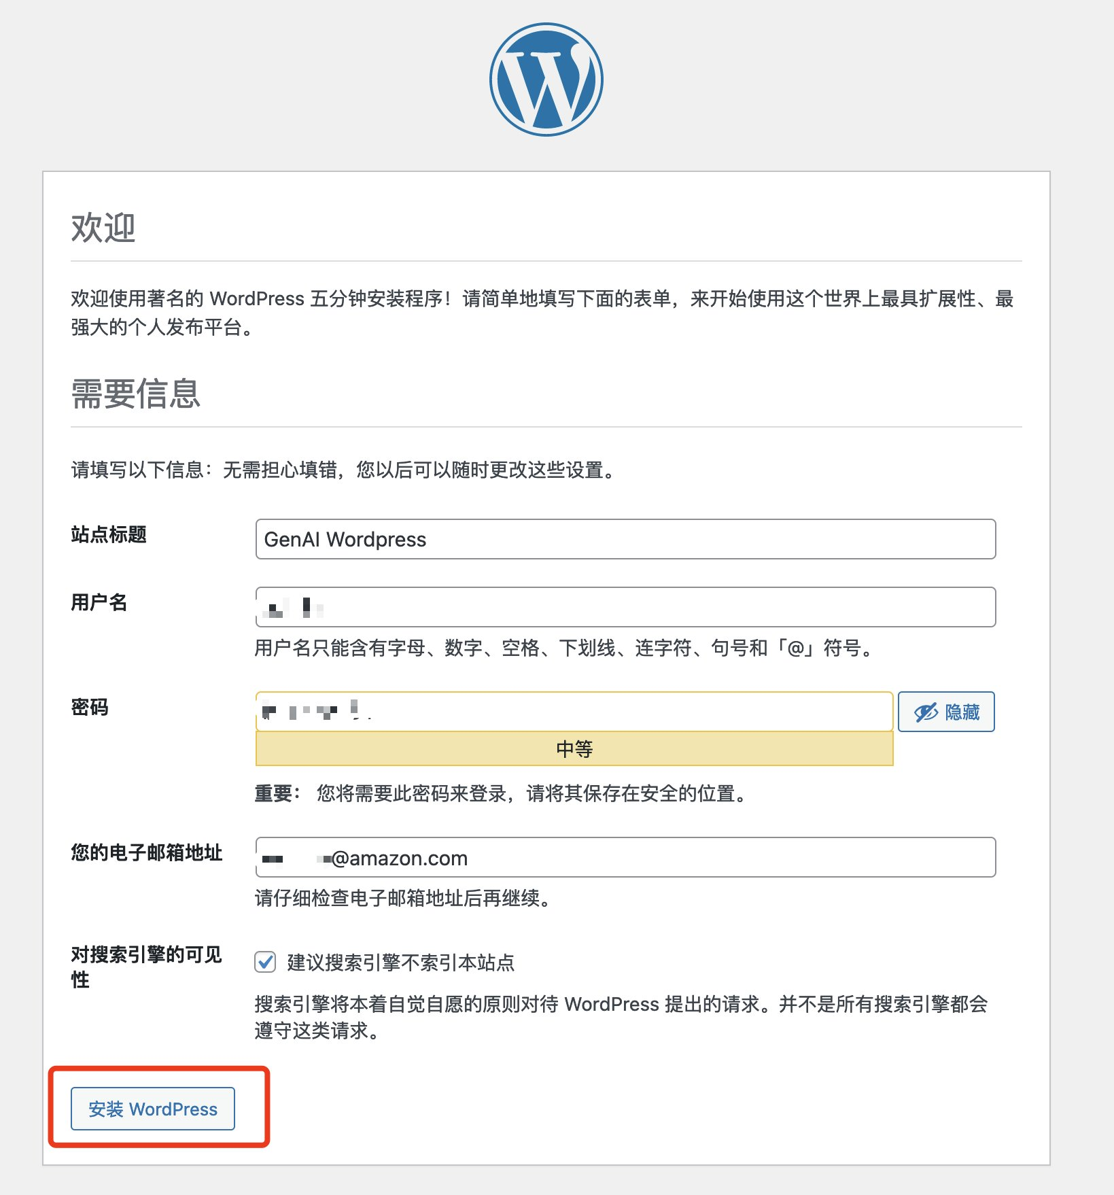
Task: Click the crossed-eye icon beside password
Action: [926, 712]
